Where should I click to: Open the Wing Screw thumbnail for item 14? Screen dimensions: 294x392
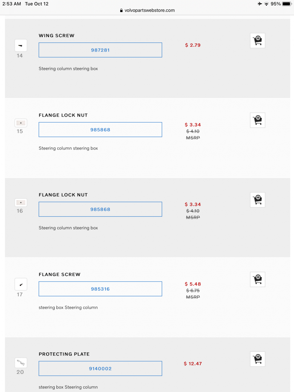21,45
